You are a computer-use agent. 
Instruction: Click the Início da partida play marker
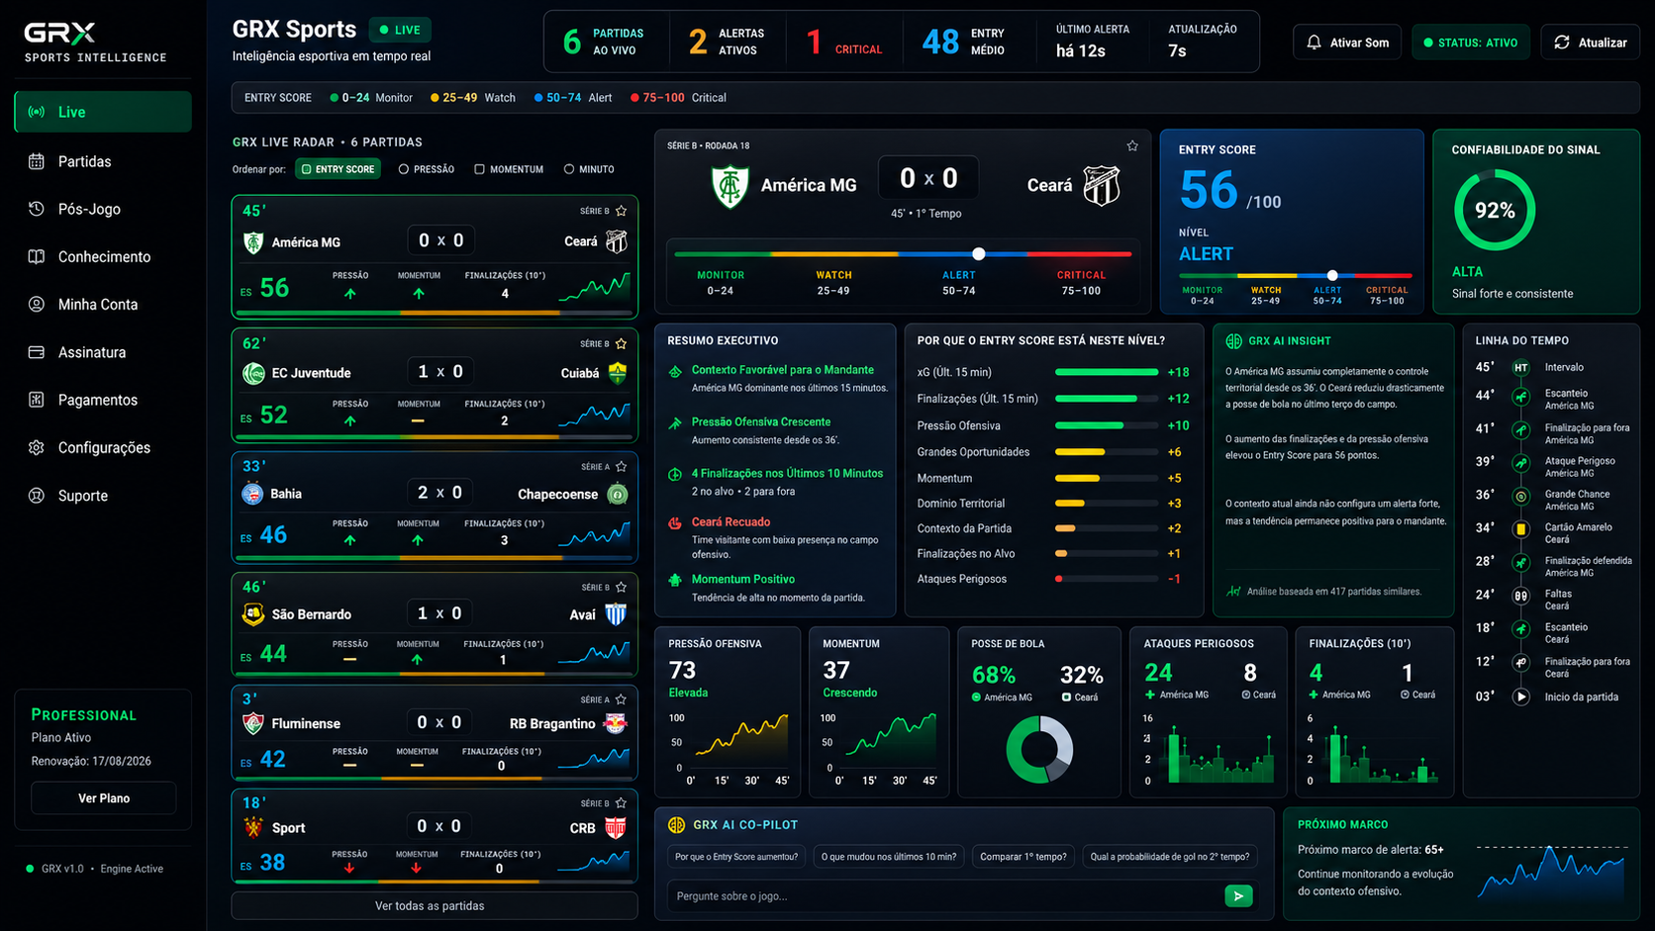click(1521, 697)
